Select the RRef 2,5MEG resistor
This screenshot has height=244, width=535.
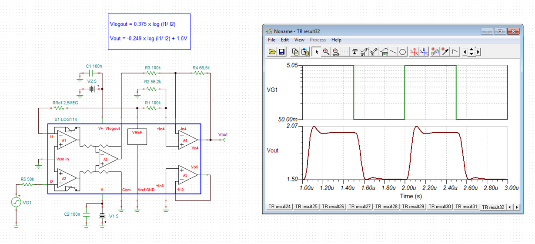coord(60,108)
